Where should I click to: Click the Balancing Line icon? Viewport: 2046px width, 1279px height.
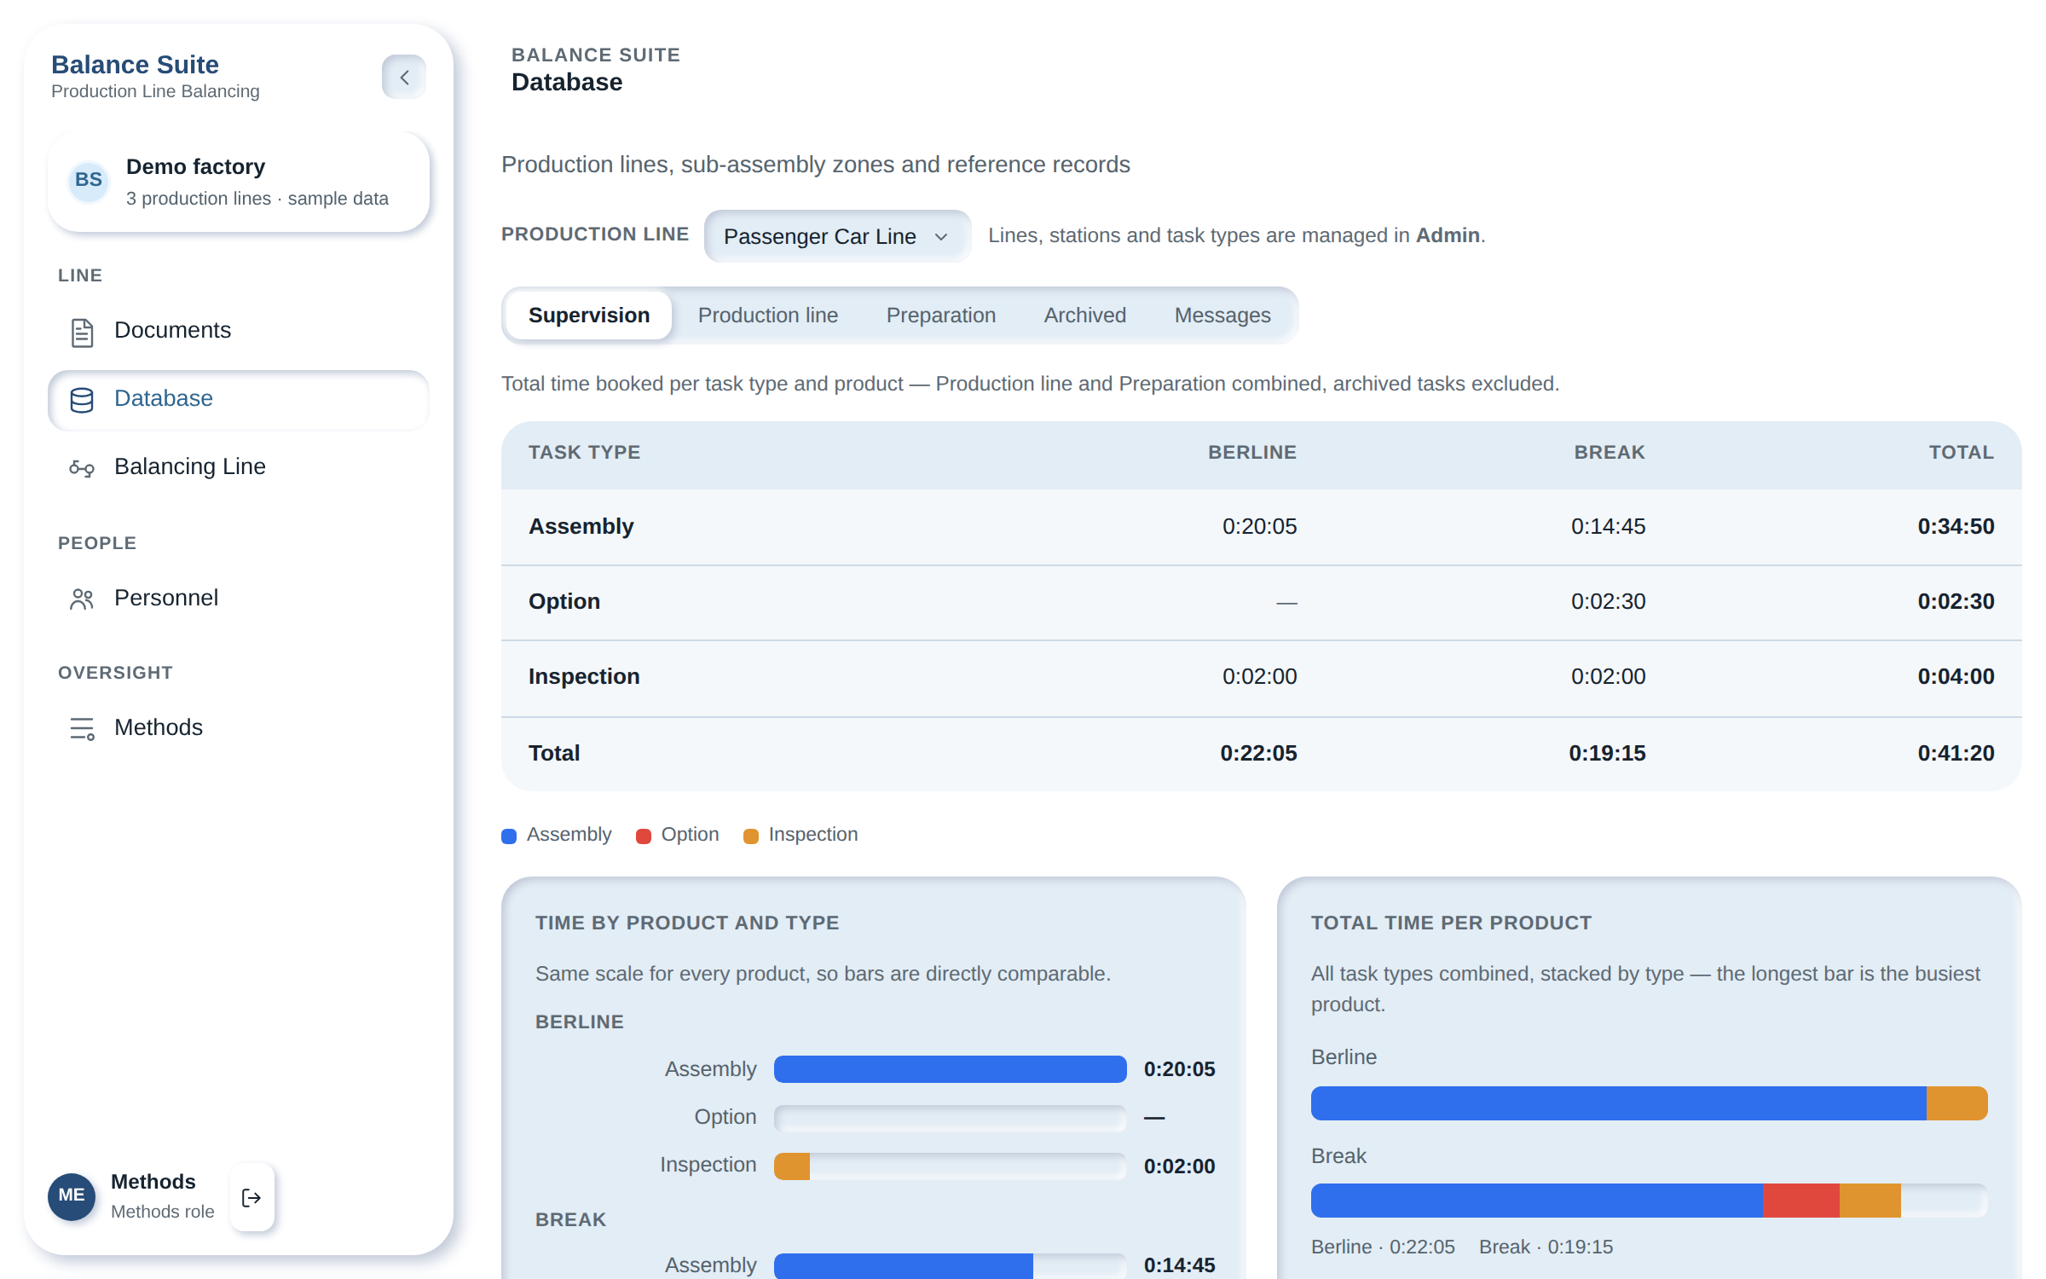82,467
